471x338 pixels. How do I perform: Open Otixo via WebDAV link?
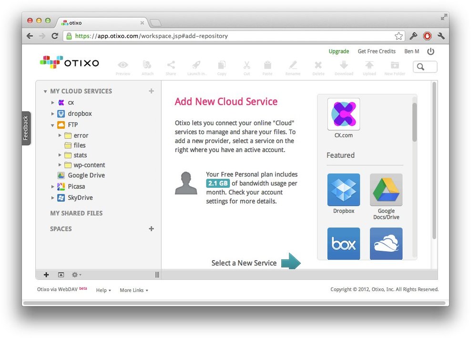pyautogui.click(x=57, y=289)
